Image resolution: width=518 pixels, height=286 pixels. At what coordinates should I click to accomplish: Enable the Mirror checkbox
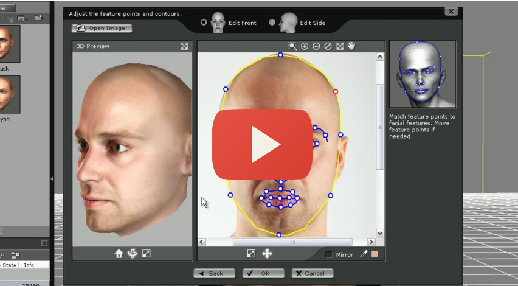click(x=329, y=254)
